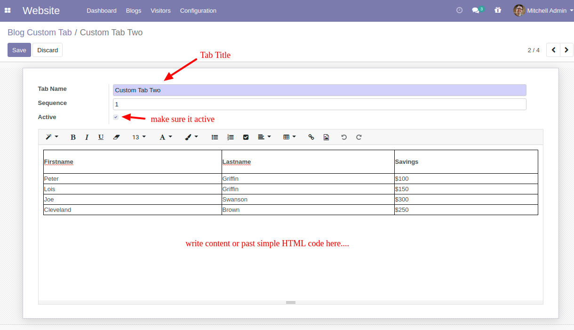Open the Dashboard menu
This screenshot has height=330, width=574.
[x=102, y=10]
